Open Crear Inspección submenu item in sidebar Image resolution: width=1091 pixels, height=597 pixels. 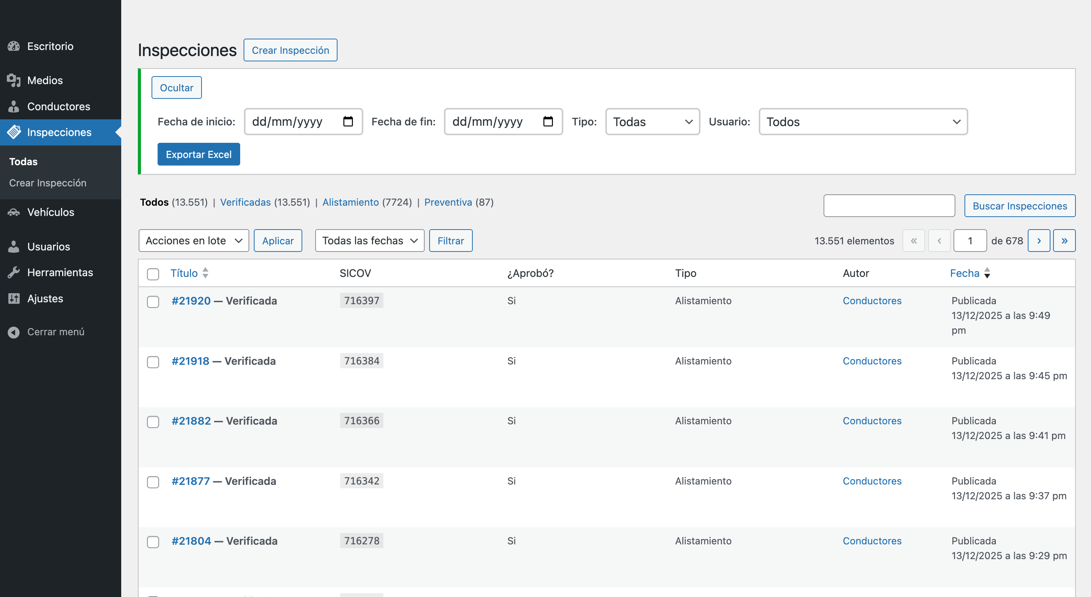point(48,183)
